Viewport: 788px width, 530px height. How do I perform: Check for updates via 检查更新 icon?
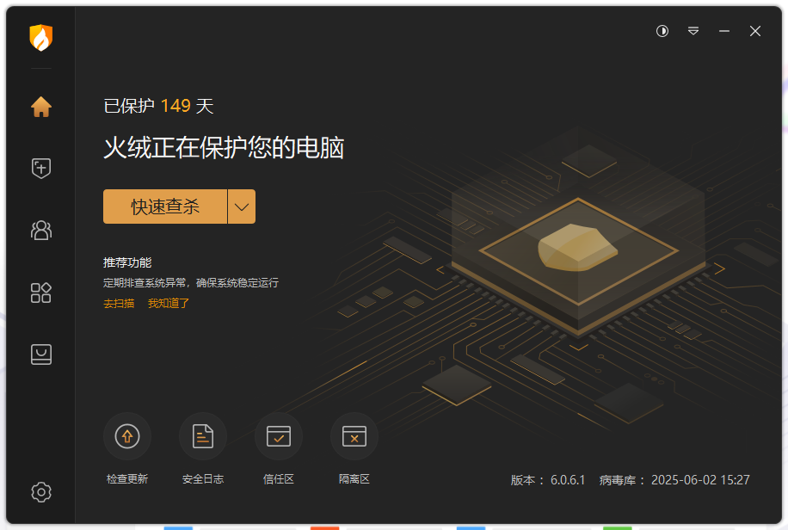pos(127,436)
